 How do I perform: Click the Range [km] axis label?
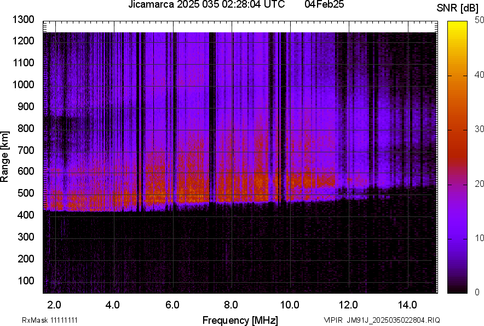point(5,157)
